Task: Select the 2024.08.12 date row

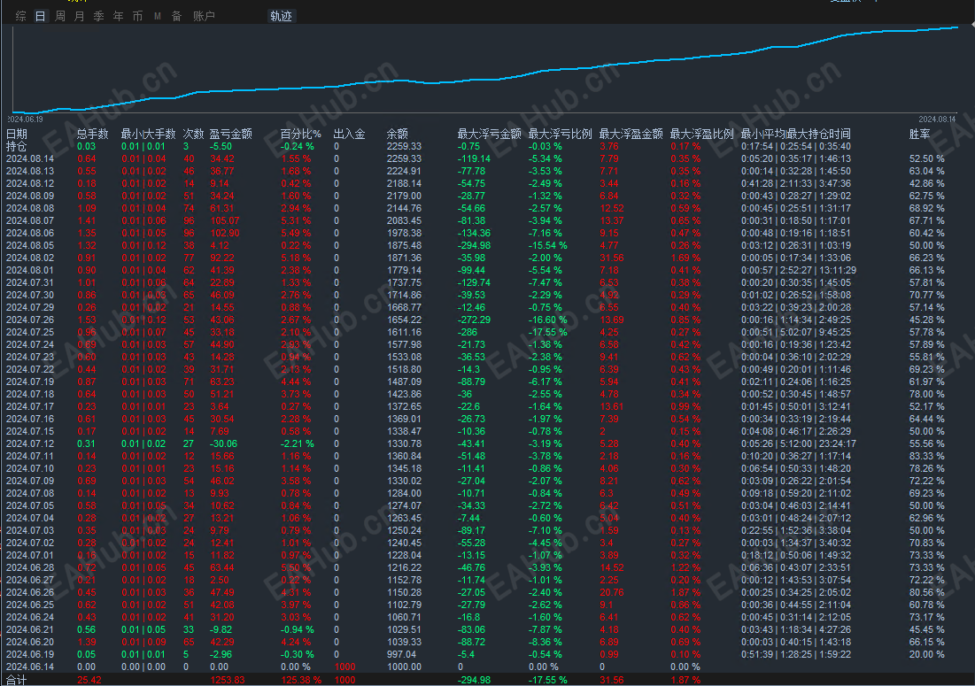Action: (x=30, y=183)
